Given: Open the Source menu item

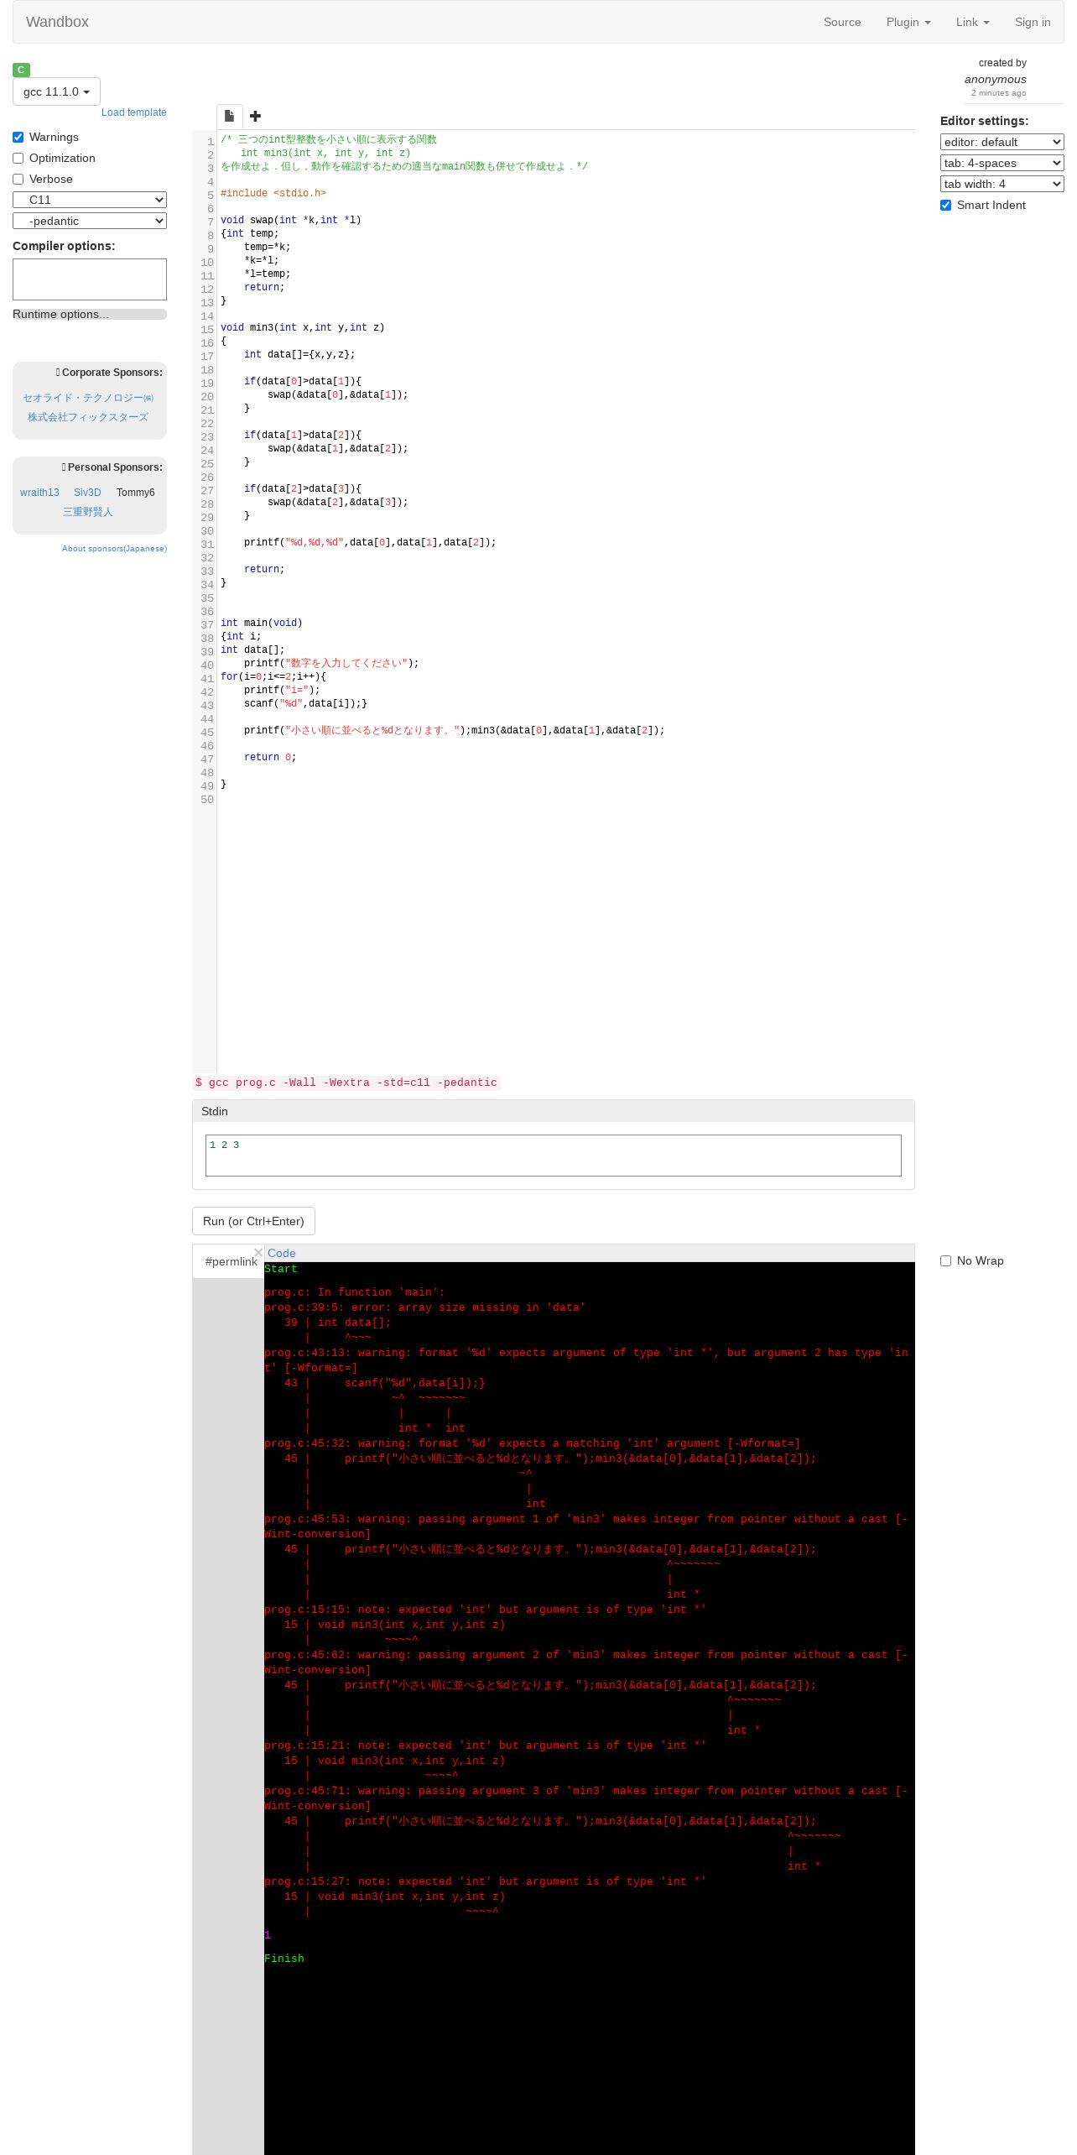Looking at the screenshot, I should tap(842, 22).
